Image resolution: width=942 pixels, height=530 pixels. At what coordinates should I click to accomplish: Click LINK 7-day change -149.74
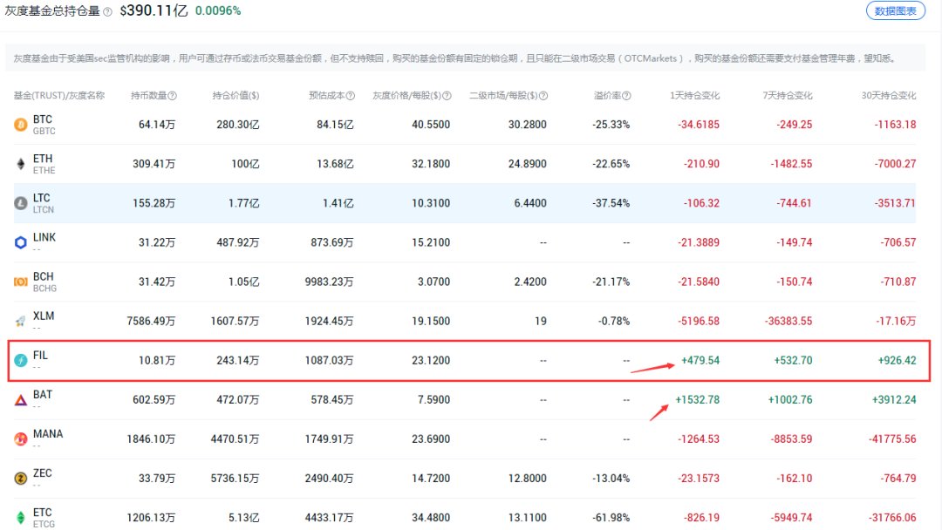tap(795, 242)
